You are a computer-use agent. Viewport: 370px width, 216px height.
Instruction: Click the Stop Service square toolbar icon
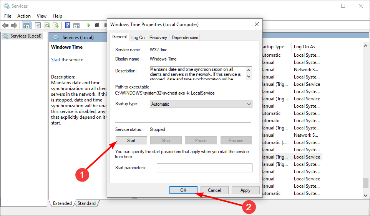[x=97, y=25]
